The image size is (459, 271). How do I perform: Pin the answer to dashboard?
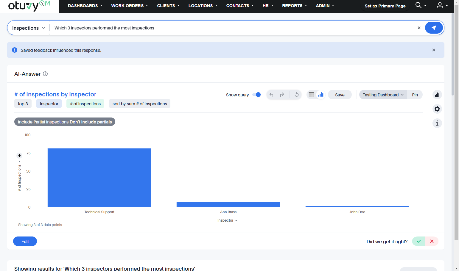[x=415, y=95]
